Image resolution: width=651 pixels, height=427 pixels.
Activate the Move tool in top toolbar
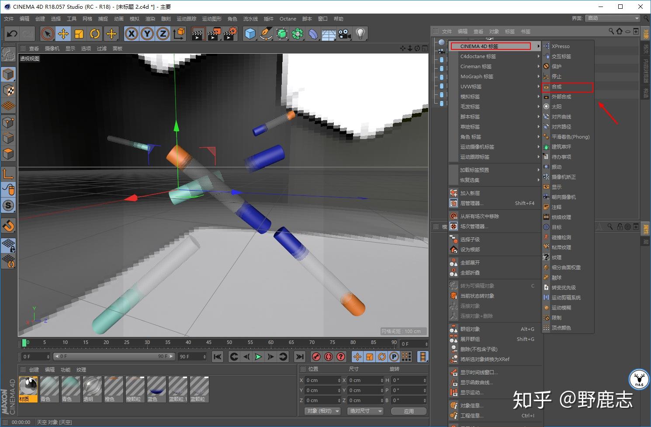[63, 34]
